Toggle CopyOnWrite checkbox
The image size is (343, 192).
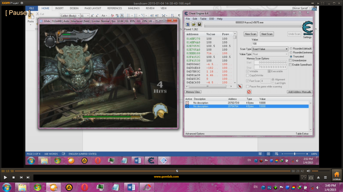248,75
